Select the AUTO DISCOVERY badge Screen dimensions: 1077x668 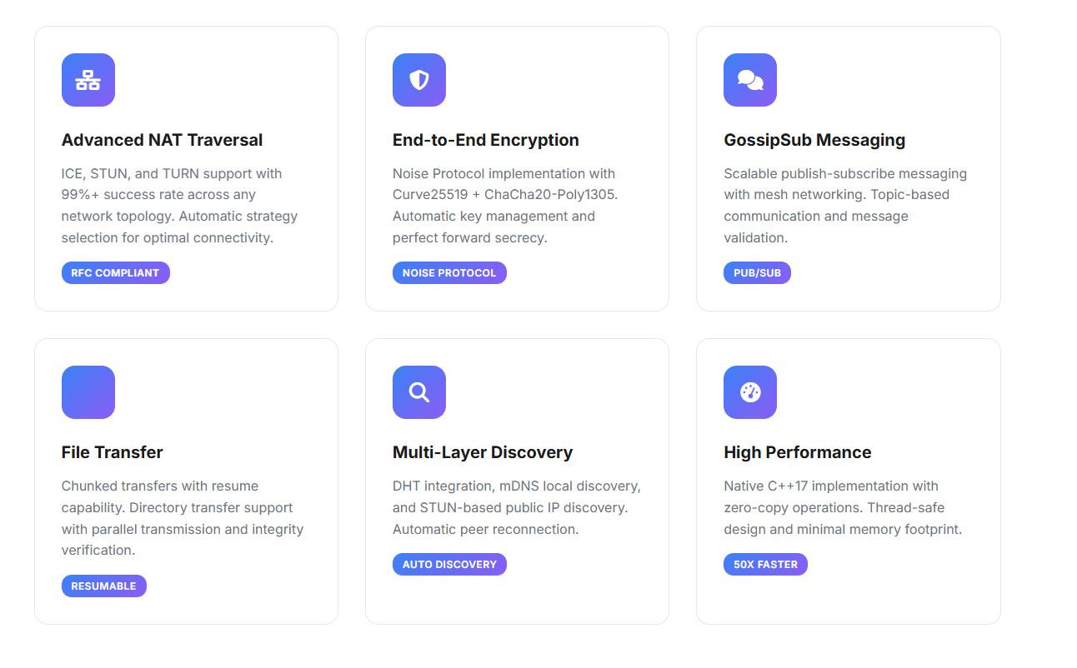pyautogui.click(x=449, y=565)
